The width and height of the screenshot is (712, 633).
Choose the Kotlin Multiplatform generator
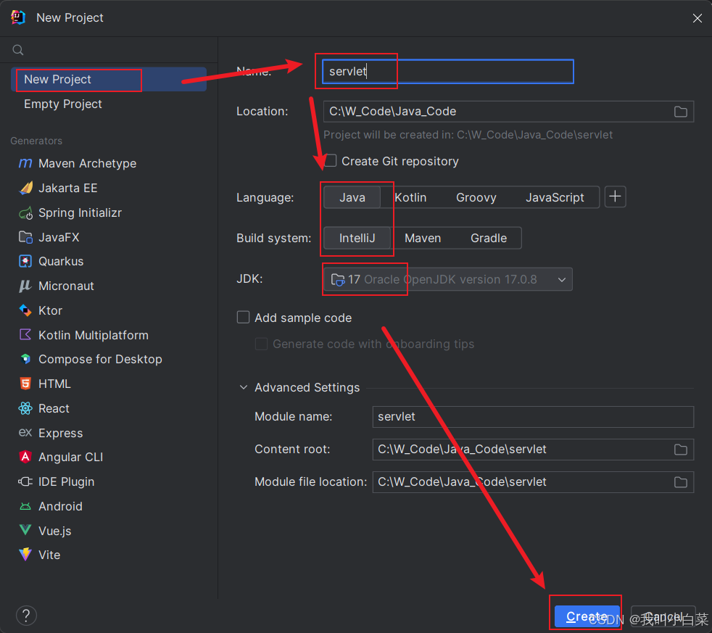coord(109,335)
